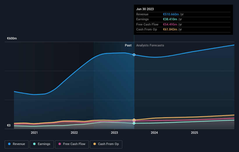Click the Earnings row label in tooltip
The height and width of the screenshot is (152, 239).
click(x=142, y=19)
